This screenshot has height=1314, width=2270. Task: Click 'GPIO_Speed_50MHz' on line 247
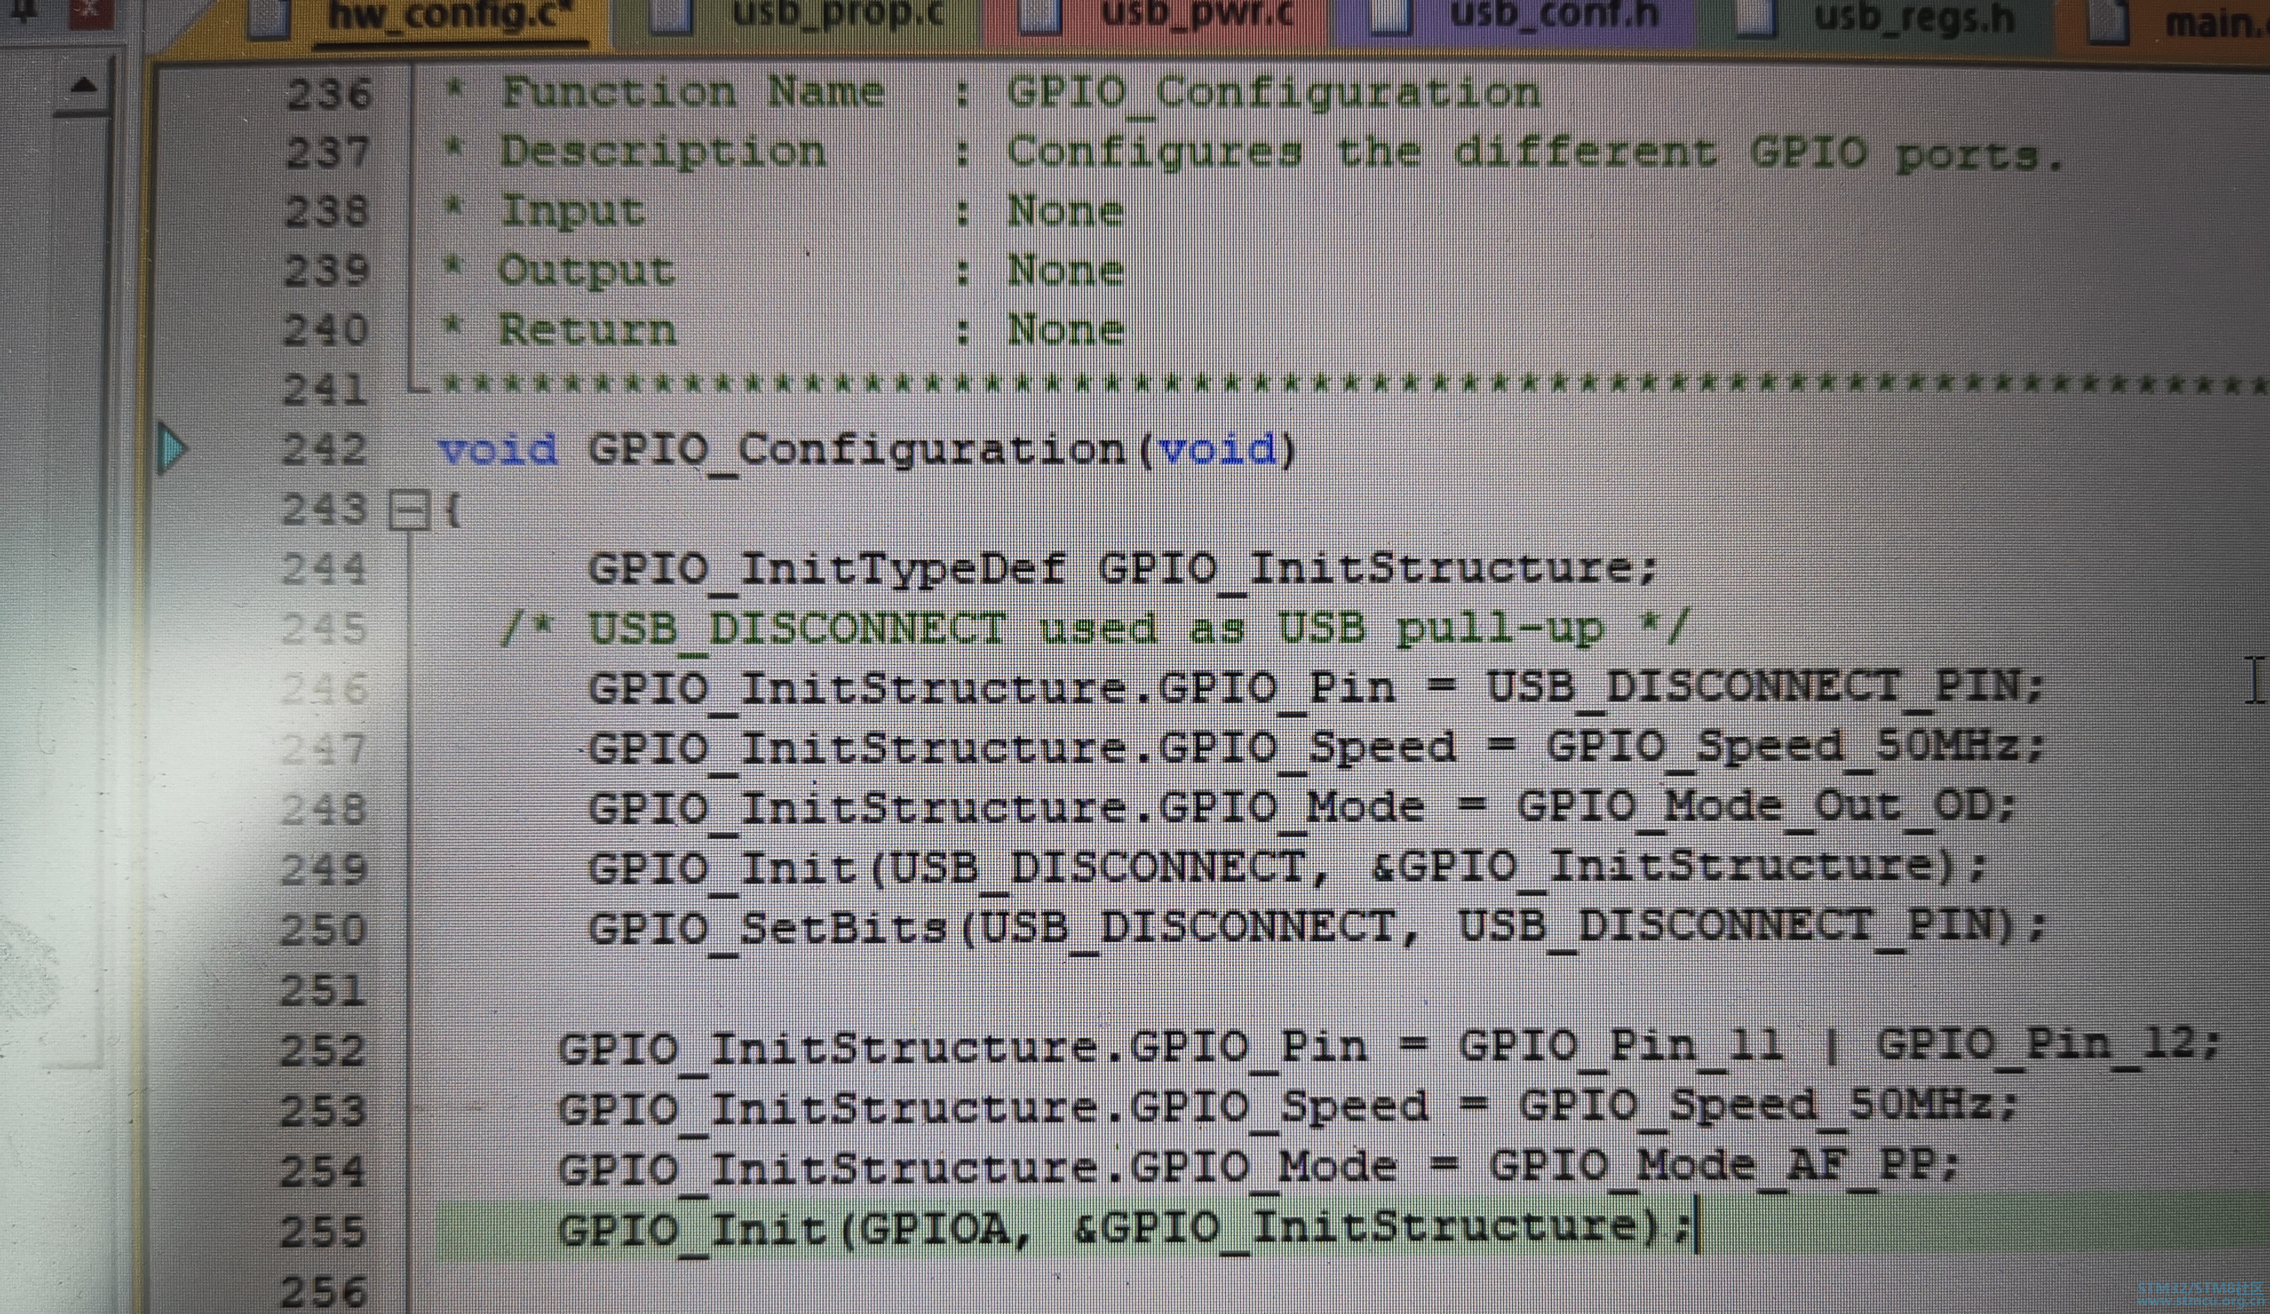pos(1783,748)
